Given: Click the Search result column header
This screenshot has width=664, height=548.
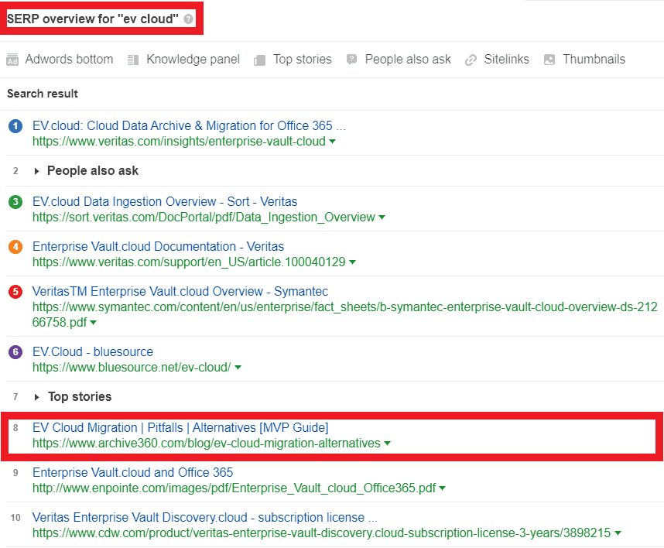Looking at the screenshot, I should [x=43, y=94].
